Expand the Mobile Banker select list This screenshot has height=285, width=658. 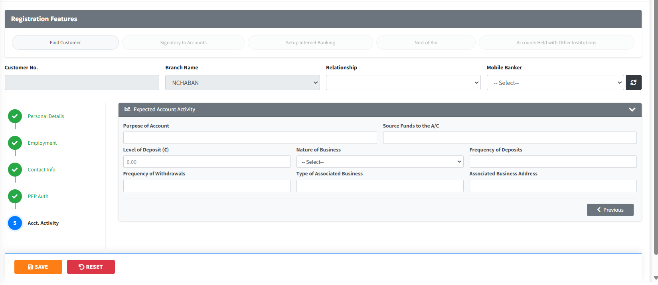[555, 83]
